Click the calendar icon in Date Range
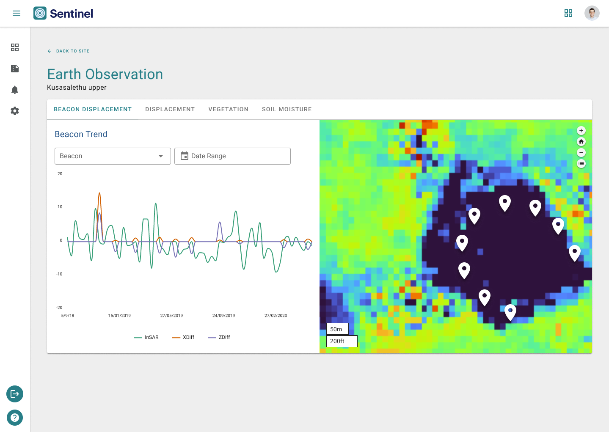 (x=185, y=156)
